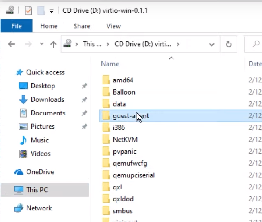Click the pin icon beside Desktop
The image size is (262, 222).
(85, 86)
